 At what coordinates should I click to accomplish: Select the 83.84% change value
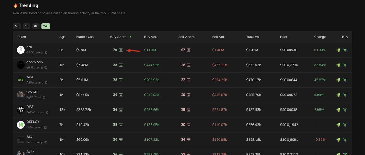click(320, 65)
